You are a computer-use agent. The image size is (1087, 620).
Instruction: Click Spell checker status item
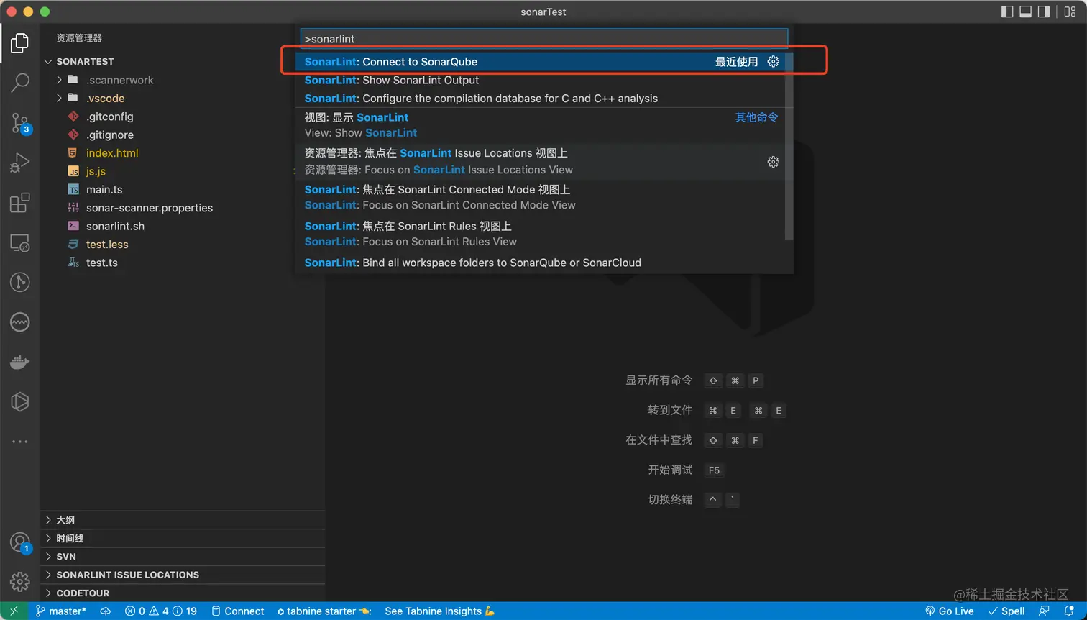point(1006,611)
